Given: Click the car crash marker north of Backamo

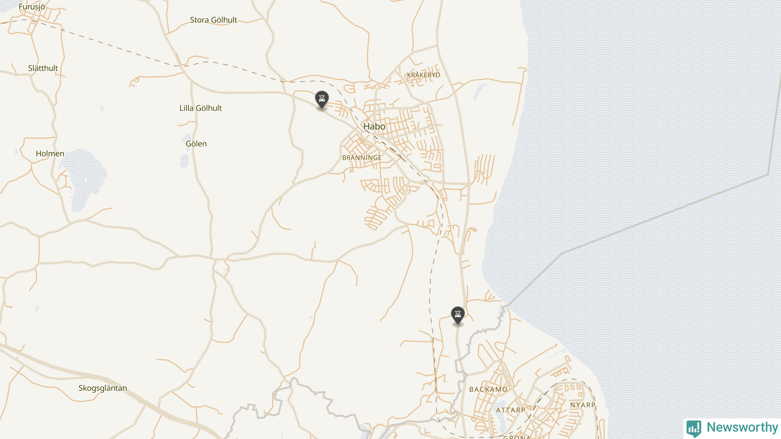Looking at the screenshot, I should (x=458, y=315).
